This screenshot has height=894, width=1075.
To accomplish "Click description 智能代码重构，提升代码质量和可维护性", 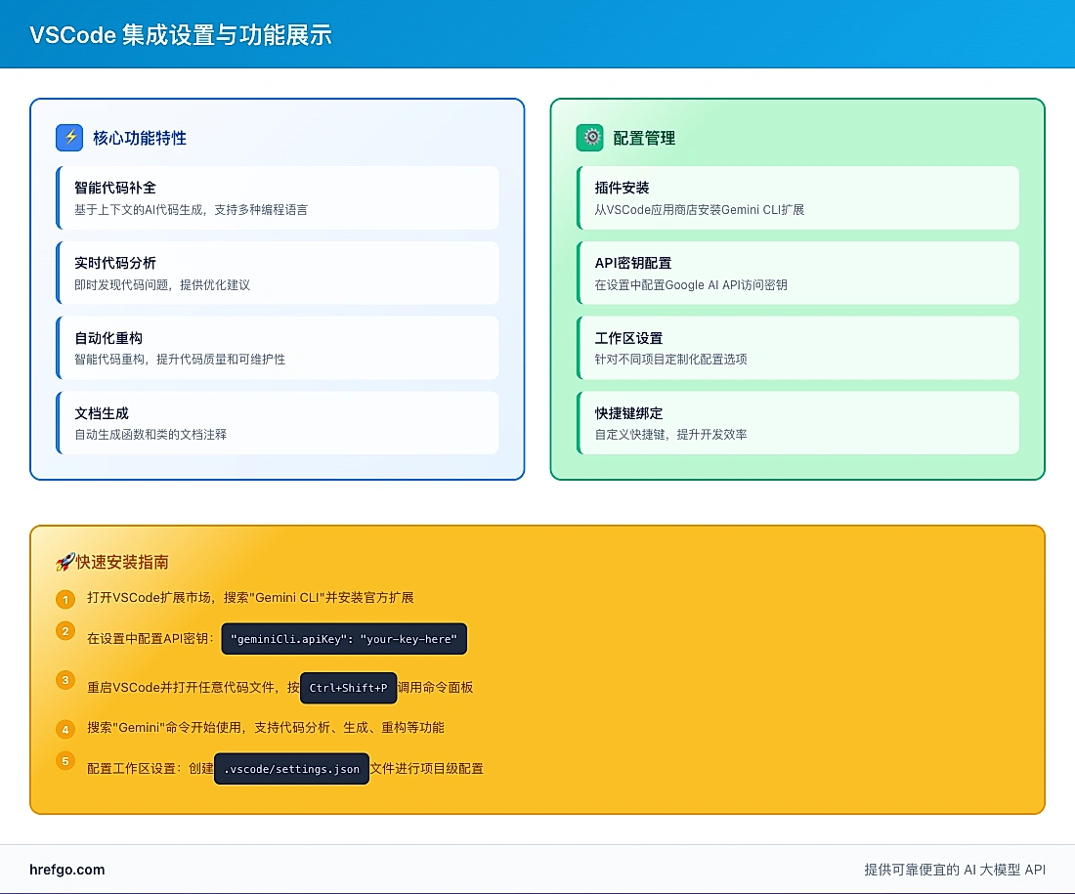I will pyautogui.click(x=180, y=360).
